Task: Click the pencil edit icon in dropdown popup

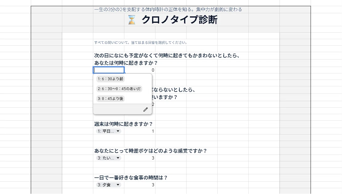Action: pyautogui.click(x=146, y=109)
